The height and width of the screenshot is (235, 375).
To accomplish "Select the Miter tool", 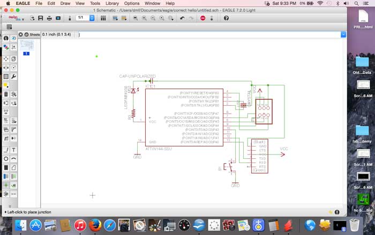I will [x=13, y=130].
